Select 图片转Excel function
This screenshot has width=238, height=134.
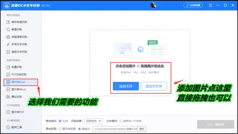(x=21, y=82)
